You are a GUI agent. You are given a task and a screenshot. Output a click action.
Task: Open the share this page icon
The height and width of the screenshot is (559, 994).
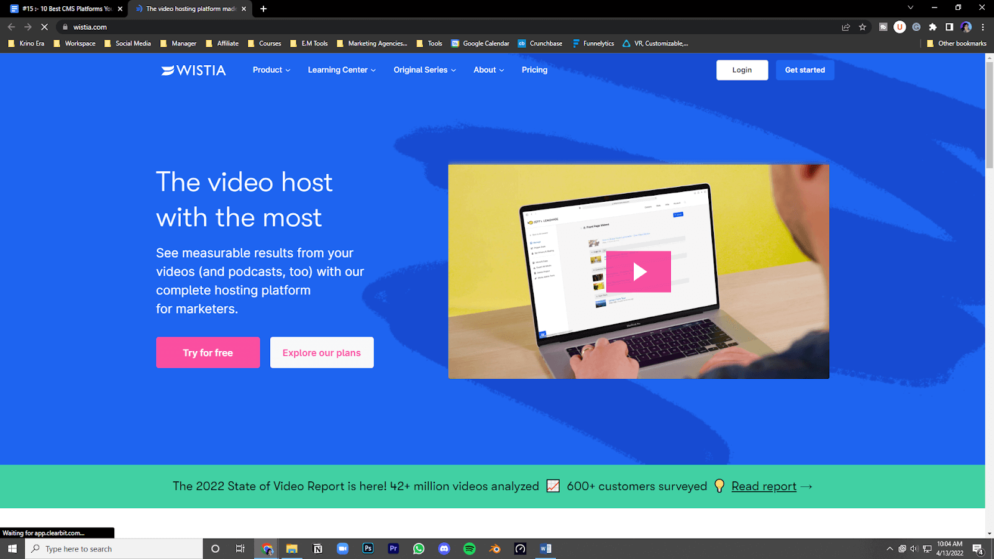(846, 27)
